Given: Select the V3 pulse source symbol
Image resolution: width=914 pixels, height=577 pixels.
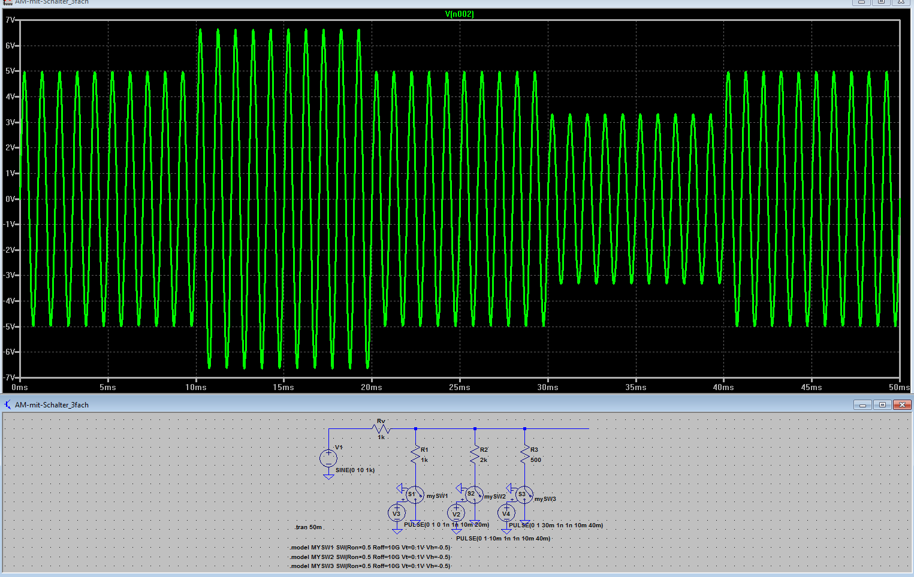Looking at the screenshot, I should (397, 513).
